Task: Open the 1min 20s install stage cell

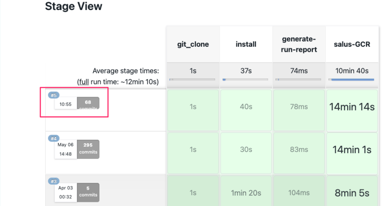Action: pyautogui.click(x=246, y=193)
